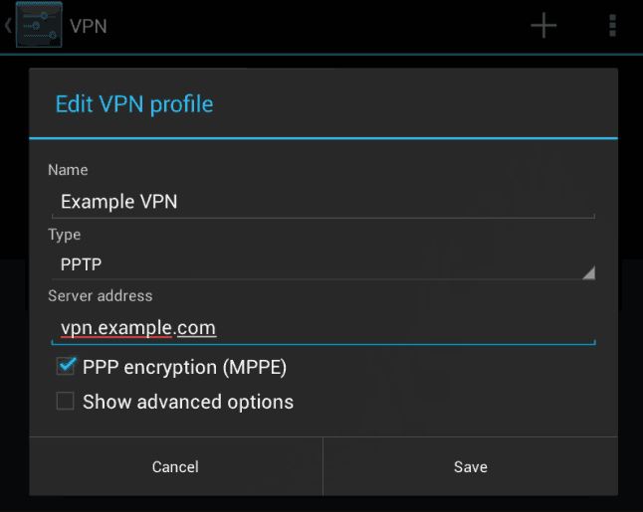Add a new VPN with the plus icon
The image size is (643, 512).
pyautogui.click(x=543, y=26)
